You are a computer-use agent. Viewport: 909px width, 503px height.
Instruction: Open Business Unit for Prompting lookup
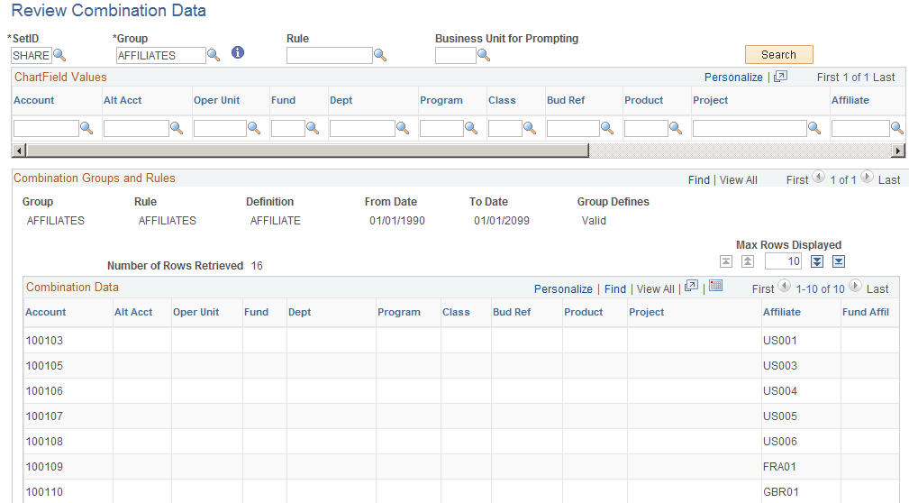click(x=484, y=55)
